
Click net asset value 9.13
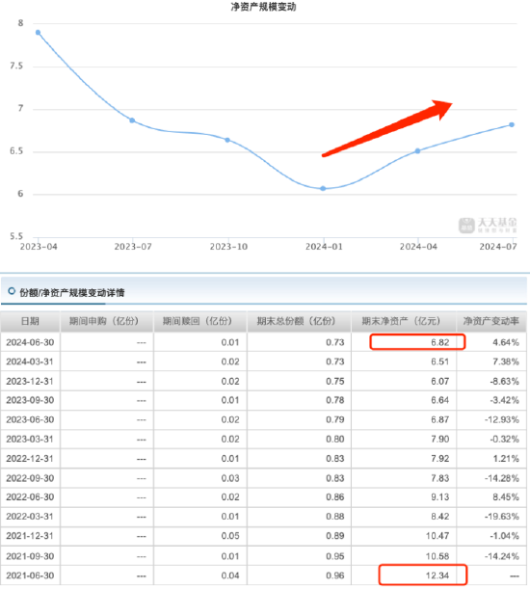[439, 497]
